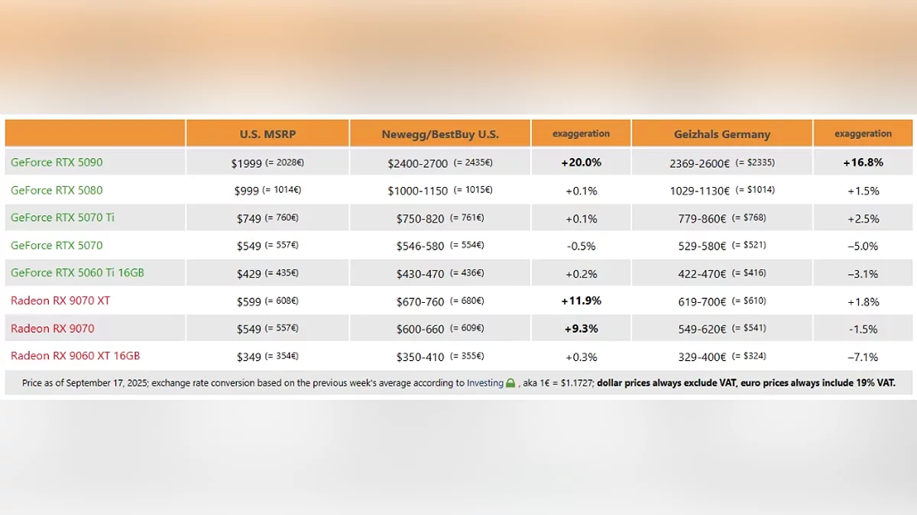The image size is (917, 515).
Task: Open the Investing link in footnote
Action: coord(485,383)
